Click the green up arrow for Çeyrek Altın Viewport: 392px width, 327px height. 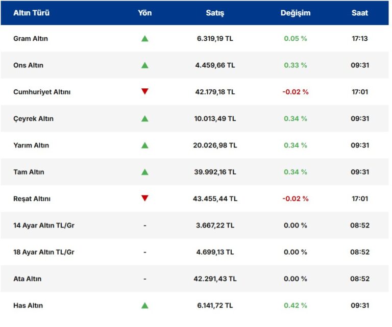145,119
